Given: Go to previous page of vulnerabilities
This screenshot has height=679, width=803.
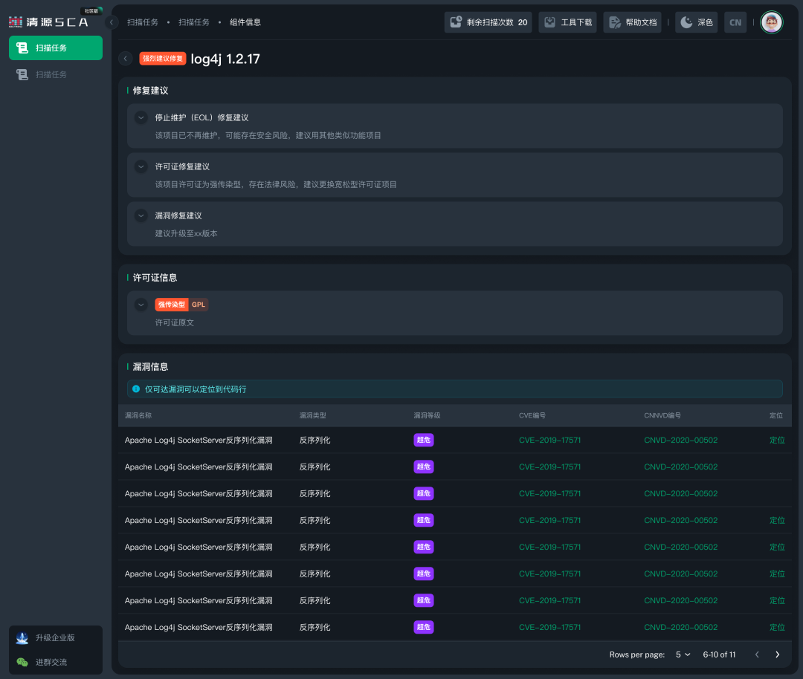Looking at the screenshot, I should (x=757, y=654).
